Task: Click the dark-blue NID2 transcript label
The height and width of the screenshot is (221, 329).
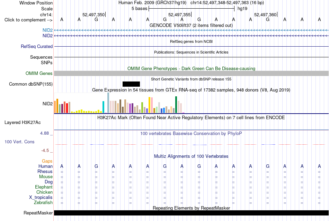Action: point(48,36)
